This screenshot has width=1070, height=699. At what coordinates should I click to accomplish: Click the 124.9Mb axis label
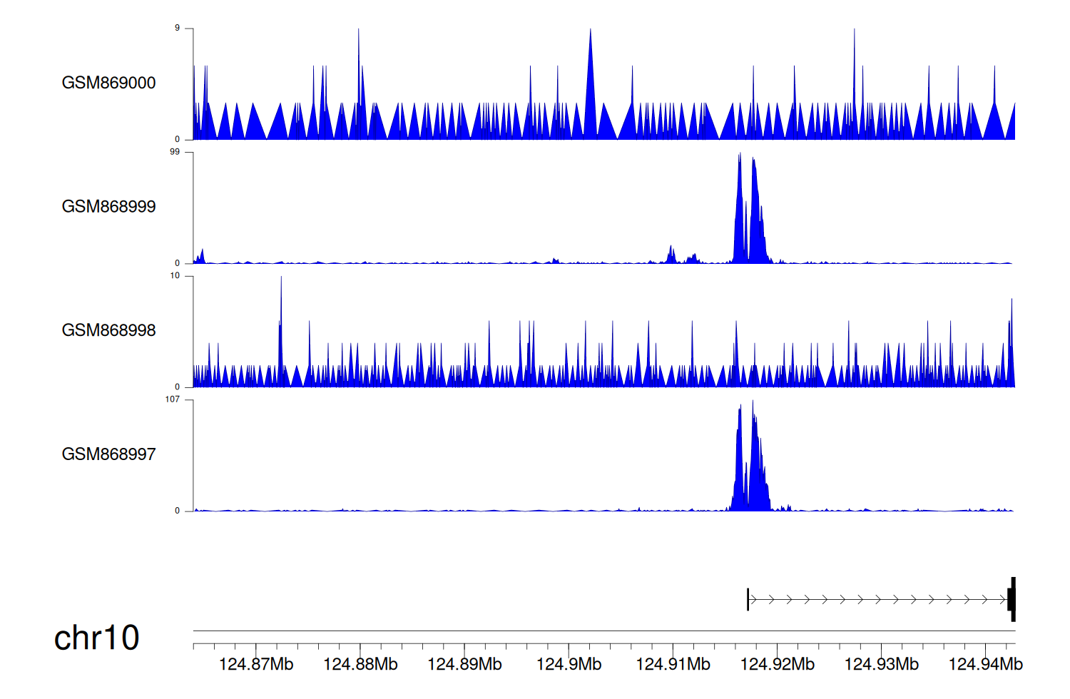569,665
